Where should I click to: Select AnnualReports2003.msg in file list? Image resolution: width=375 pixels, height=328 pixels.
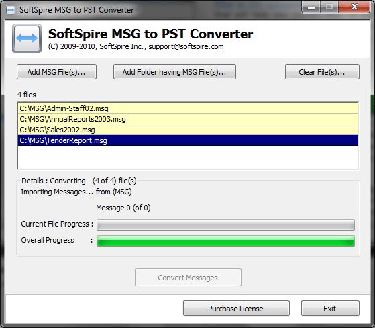[188, 119]
